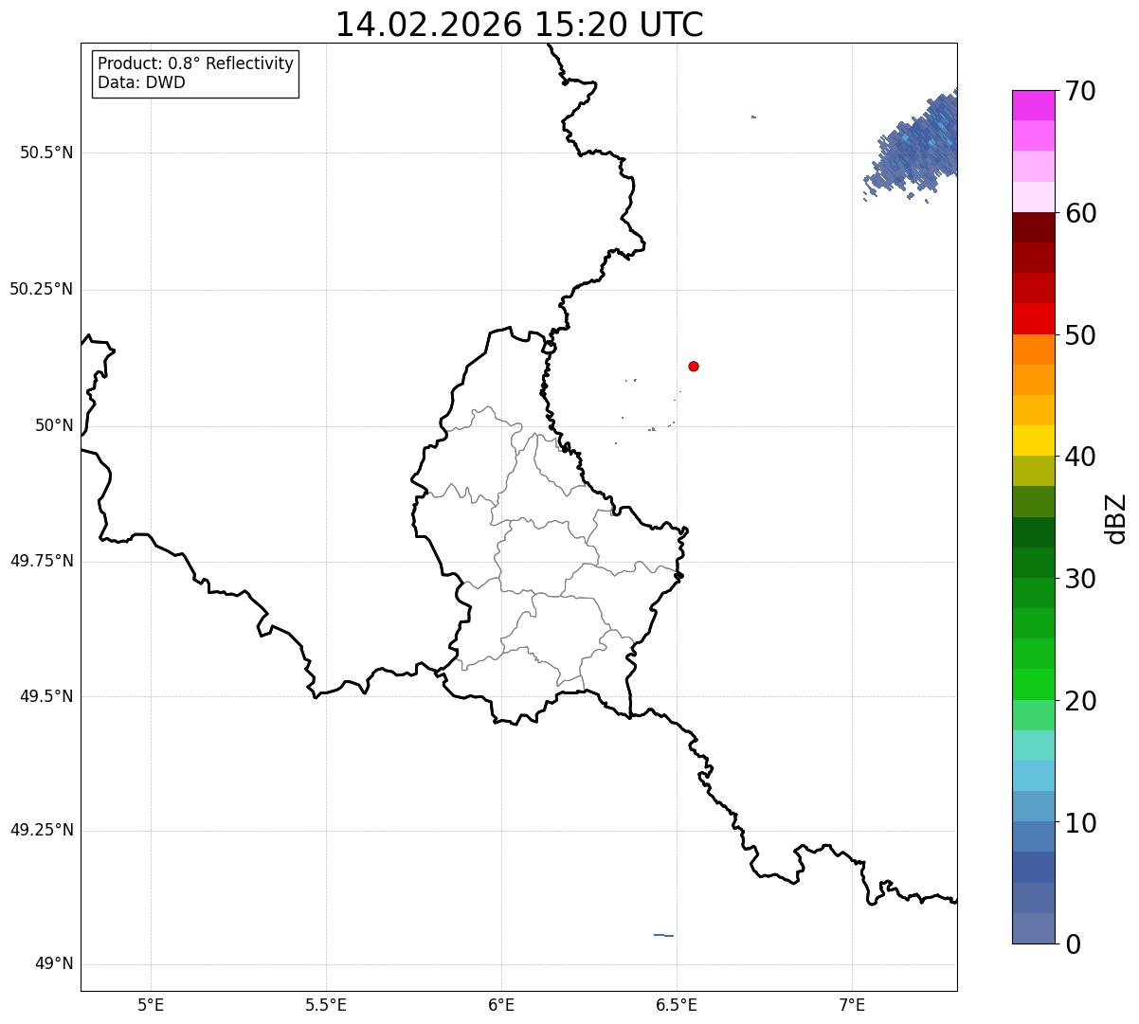The width and height of the screenshot is (1139, 1024).
Task: Click the colorbar tick label "70"
Action: pos(1080,92)
